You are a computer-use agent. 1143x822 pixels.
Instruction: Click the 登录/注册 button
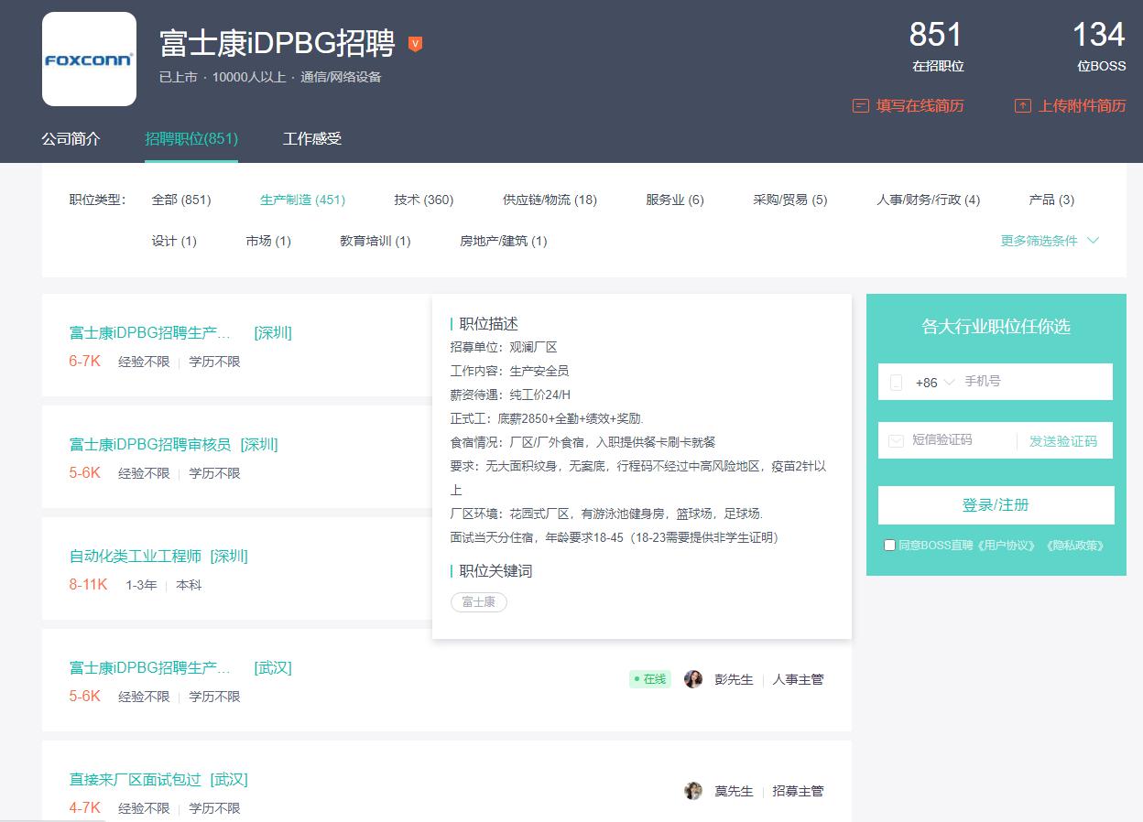coord(996,505)
